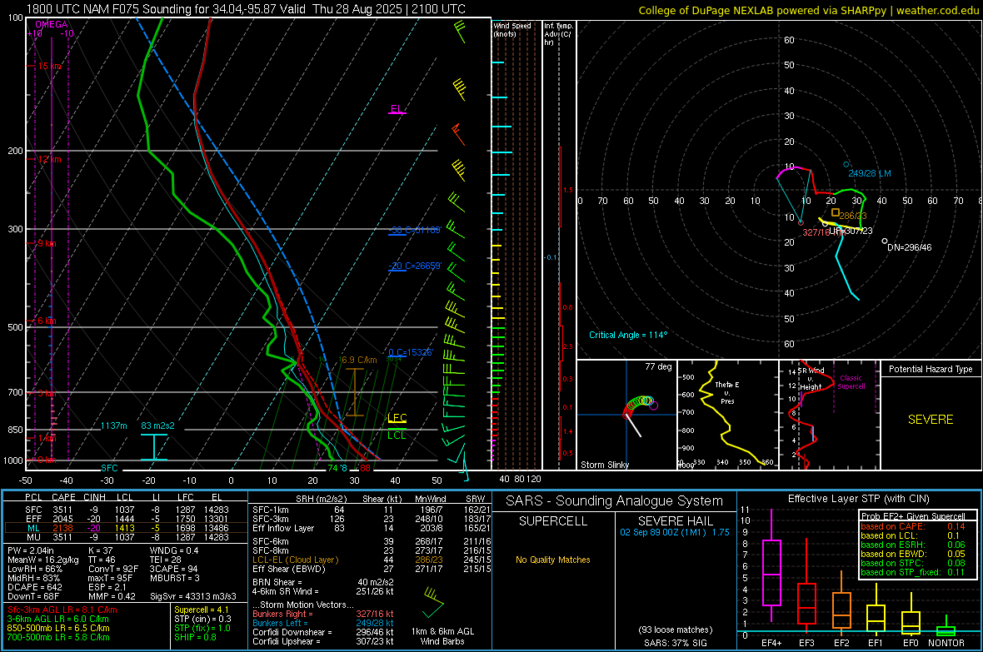The image size is (983, 652).
Task: Click the '(93 loose matches)' text
Action: [x=675, y=630]
